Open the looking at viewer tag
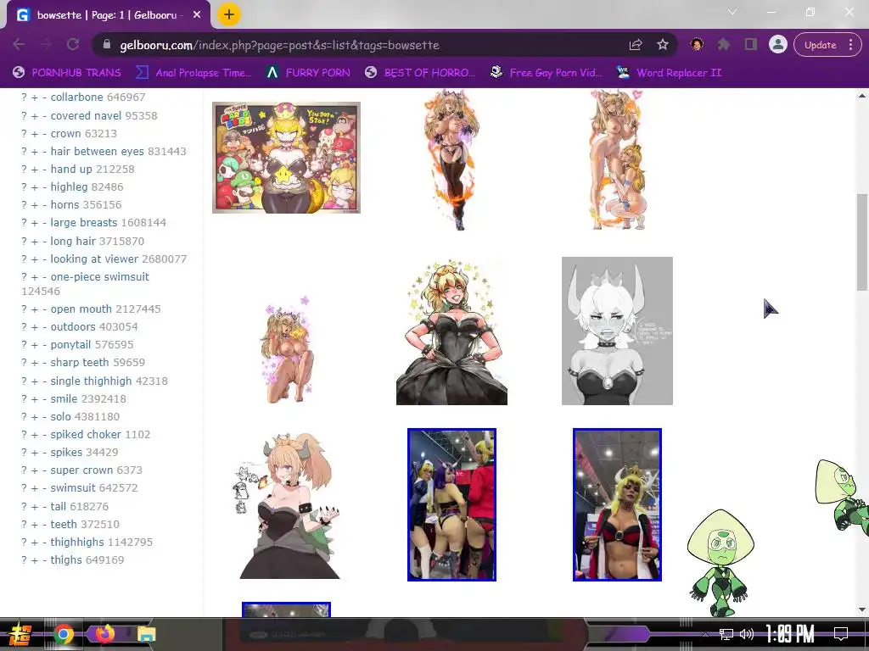869x651 pixels. (94, 259)
